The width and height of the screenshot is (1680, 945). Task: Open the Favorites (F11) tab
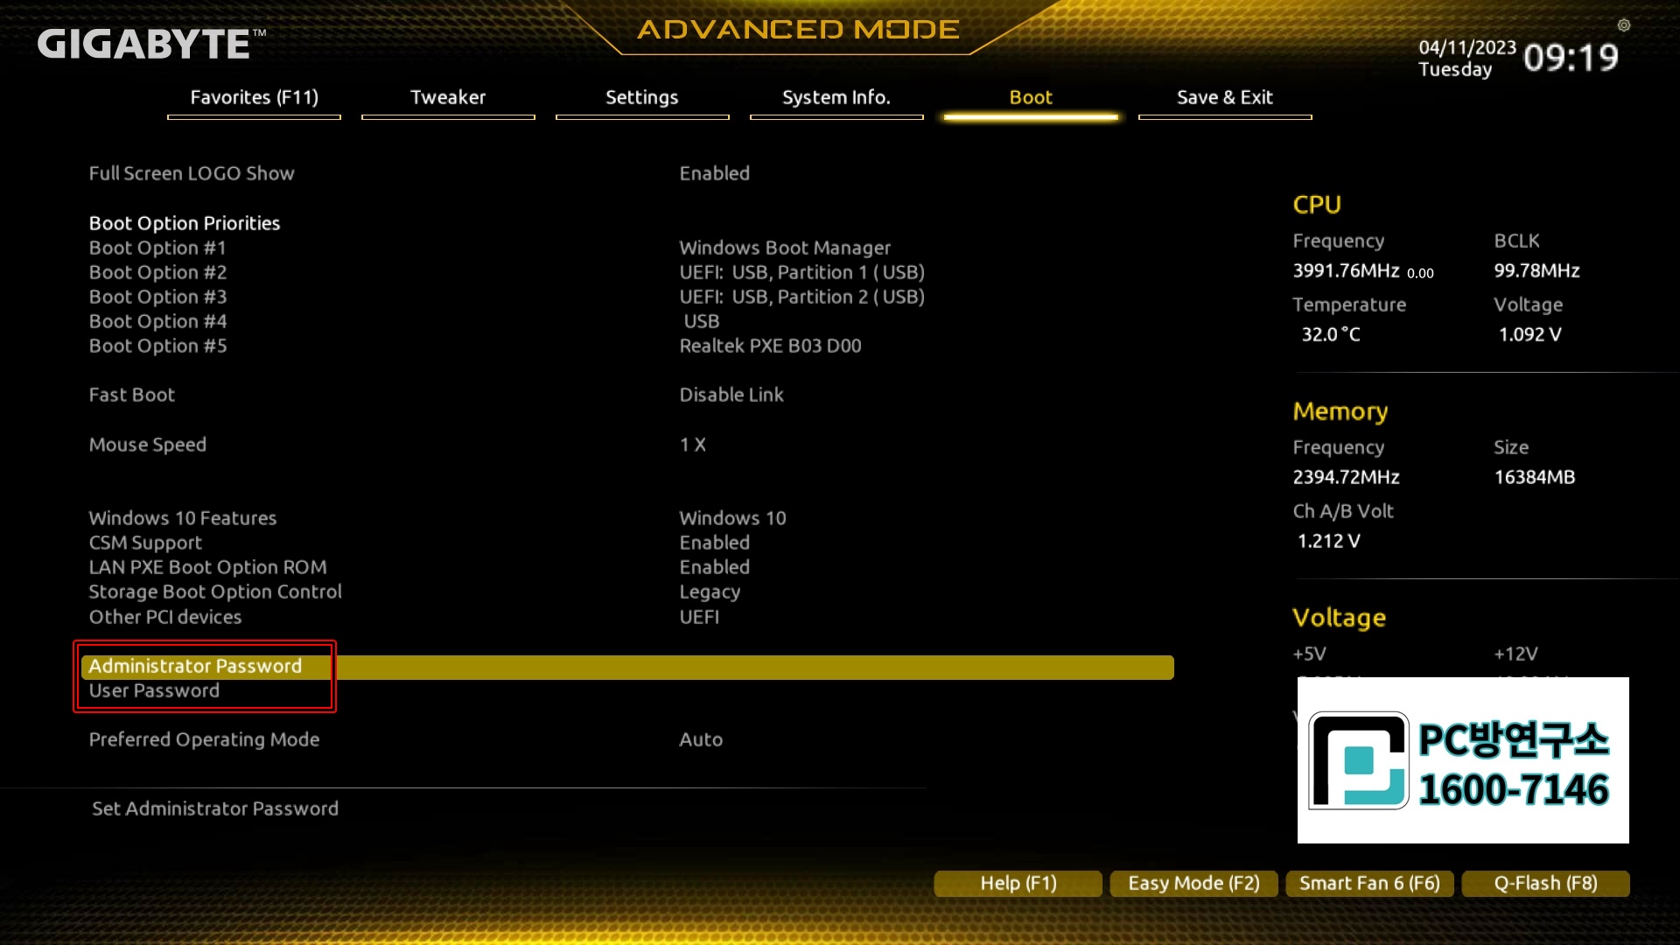254,98
